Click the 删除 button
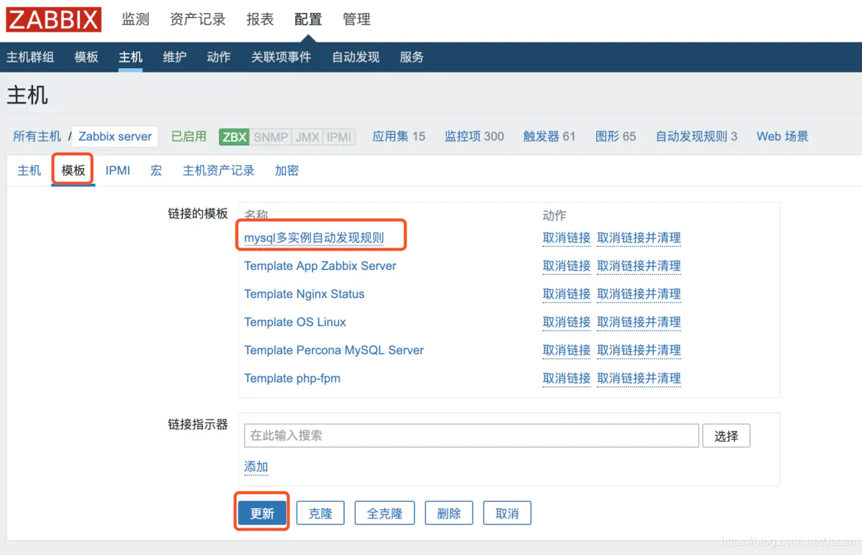The image size is (862, 555). pos(449,513)
